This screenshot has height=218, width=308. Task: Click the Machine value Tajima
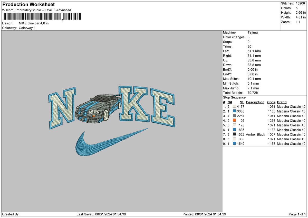click(x=253, y=32)
